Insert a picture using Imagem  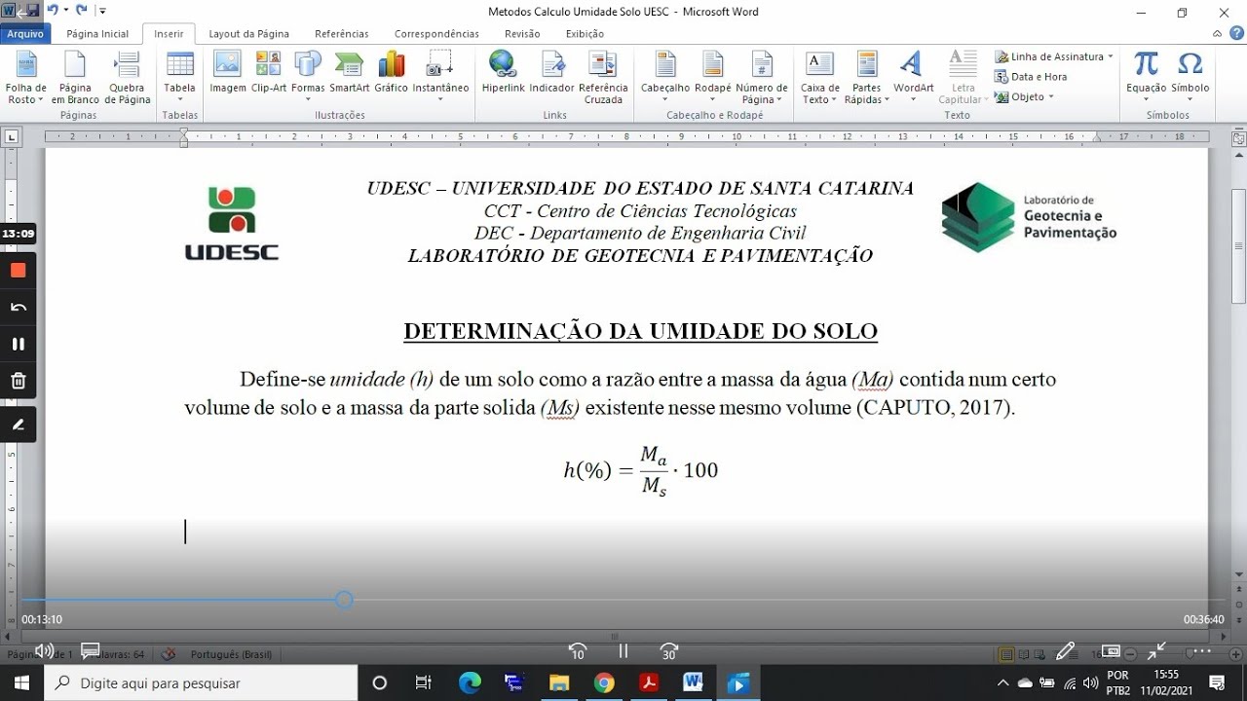(228, 73)
